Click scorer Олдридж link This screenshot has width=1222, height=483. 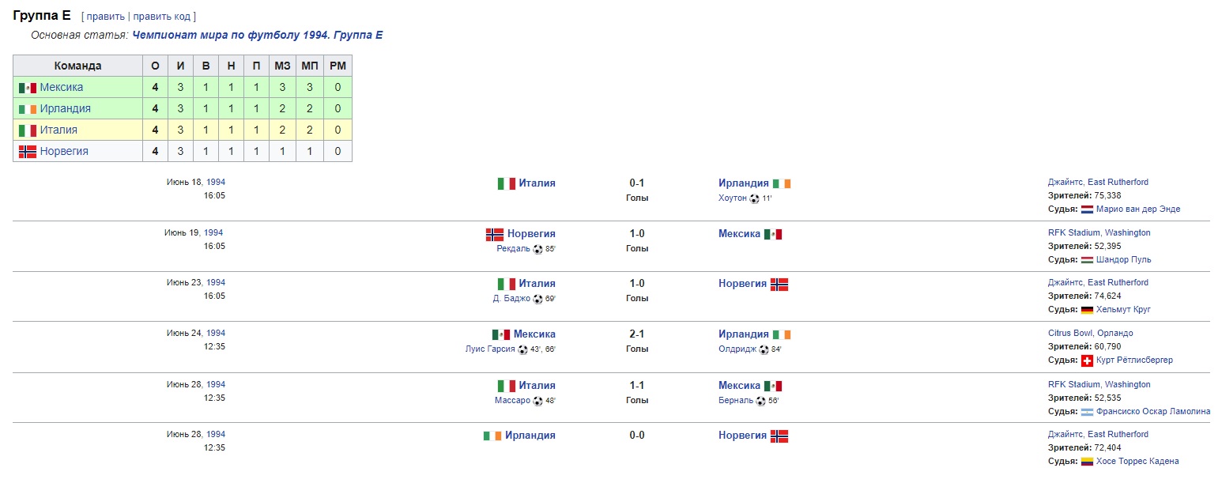(737, 349)
